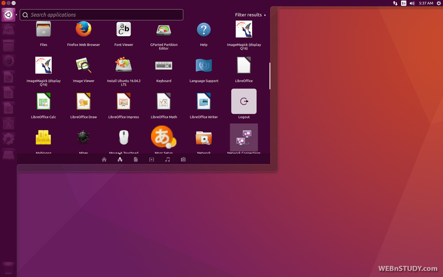Launch the Mines game
Screen dimensions: 443x277
[x=84, y=137]
